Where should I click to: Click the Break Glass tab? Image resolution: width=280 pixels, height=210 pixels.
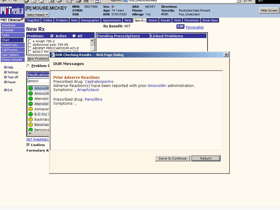click(210, 20)
